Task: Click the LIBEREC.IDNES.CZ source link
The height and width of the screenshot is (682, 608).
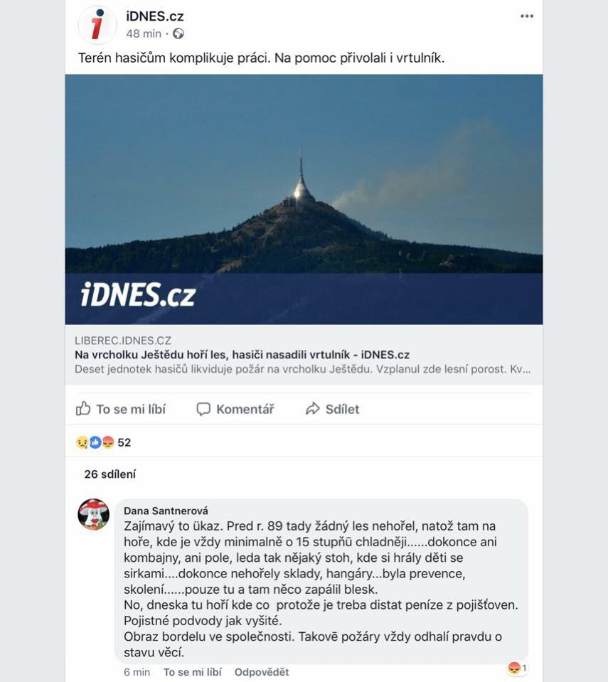Action: (x=123, y=340)
